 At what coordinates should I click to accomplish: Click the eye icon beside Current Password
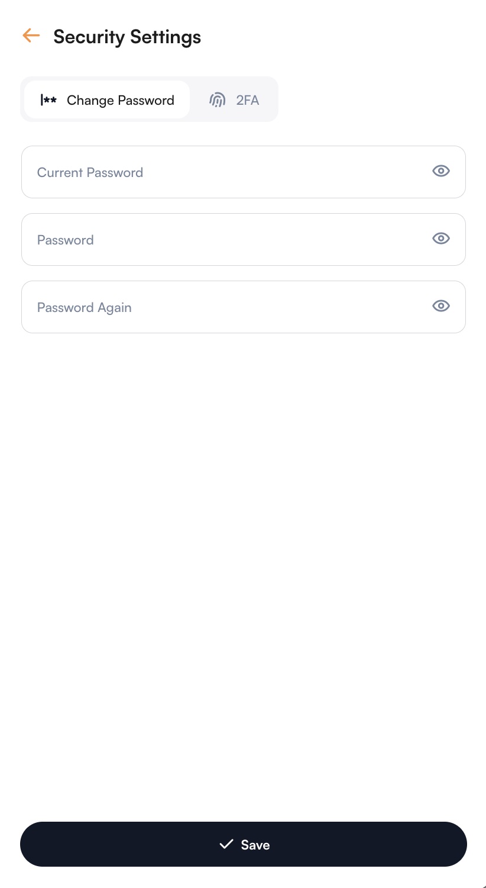tap(441, 171)
